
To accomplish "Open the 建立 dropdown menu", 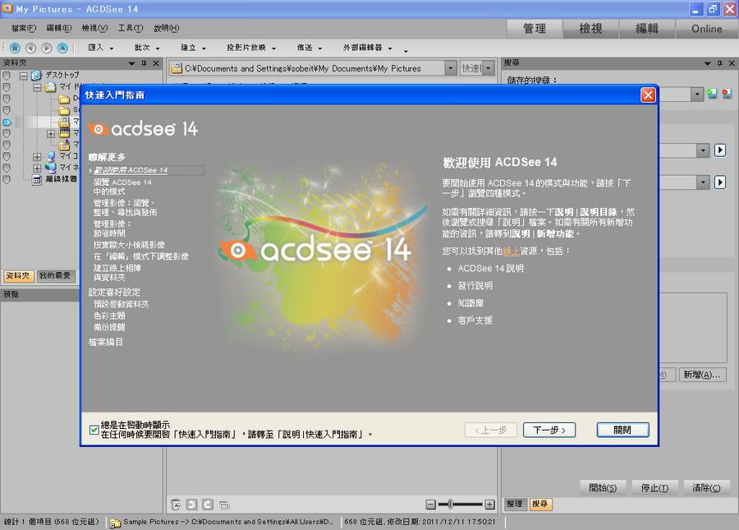I will (x=193, y=48).
